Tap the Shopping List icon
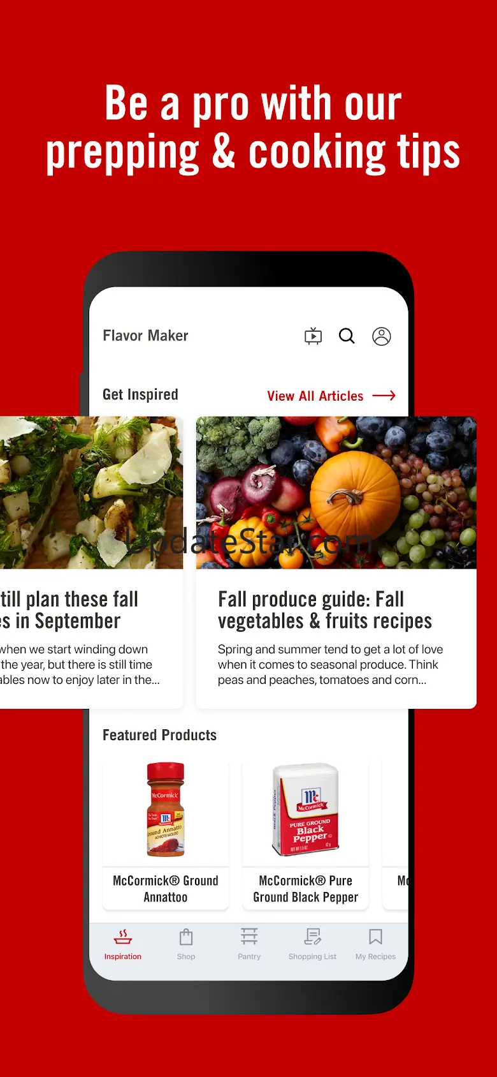The height and width of the screenshot is (1077, 497). tap(312, 937)
